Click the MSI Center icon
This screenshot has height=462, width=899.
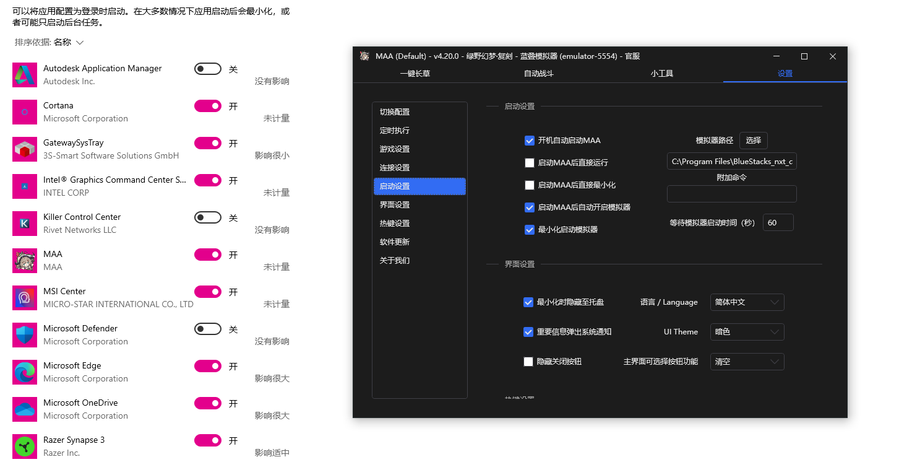click(24, 298)
